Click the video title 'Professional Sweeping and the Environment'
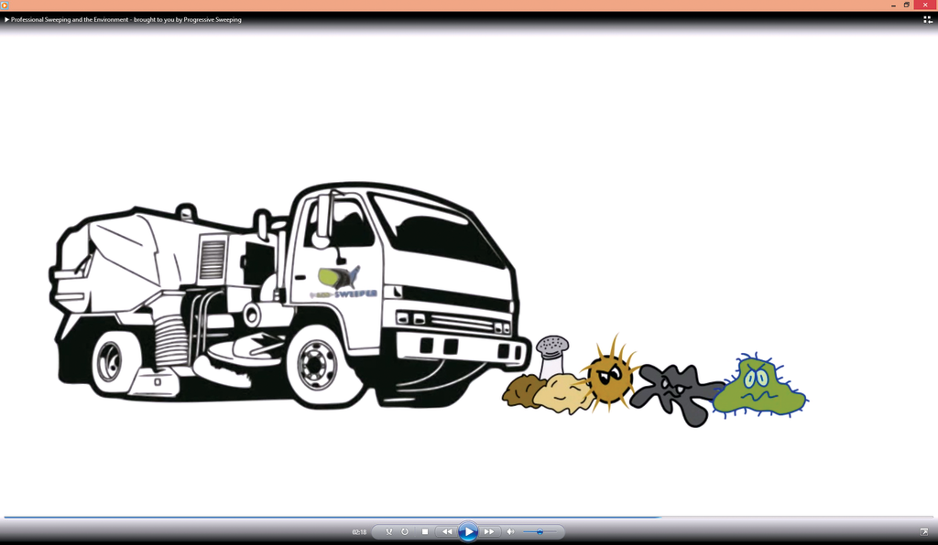 pos(70,20)
